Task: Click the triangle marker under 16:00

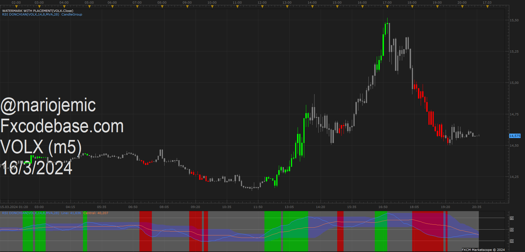Action: pyautogui.click(x=362, y=7)
